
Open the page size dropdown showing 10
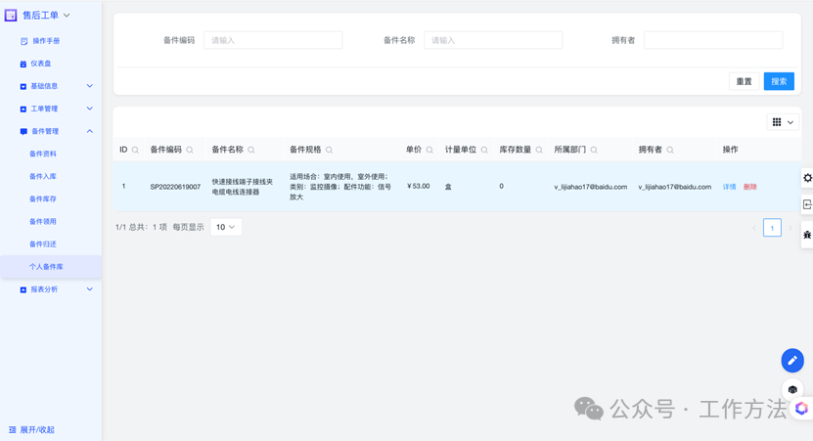pos(225,227)
